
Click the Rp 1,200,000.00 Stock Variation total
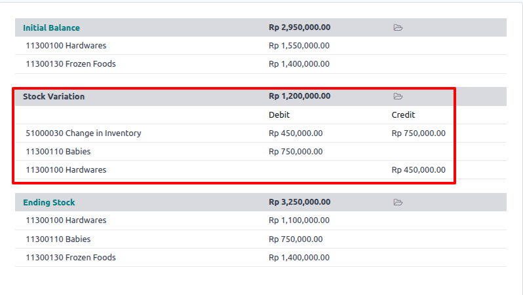(x=300, y=96)
